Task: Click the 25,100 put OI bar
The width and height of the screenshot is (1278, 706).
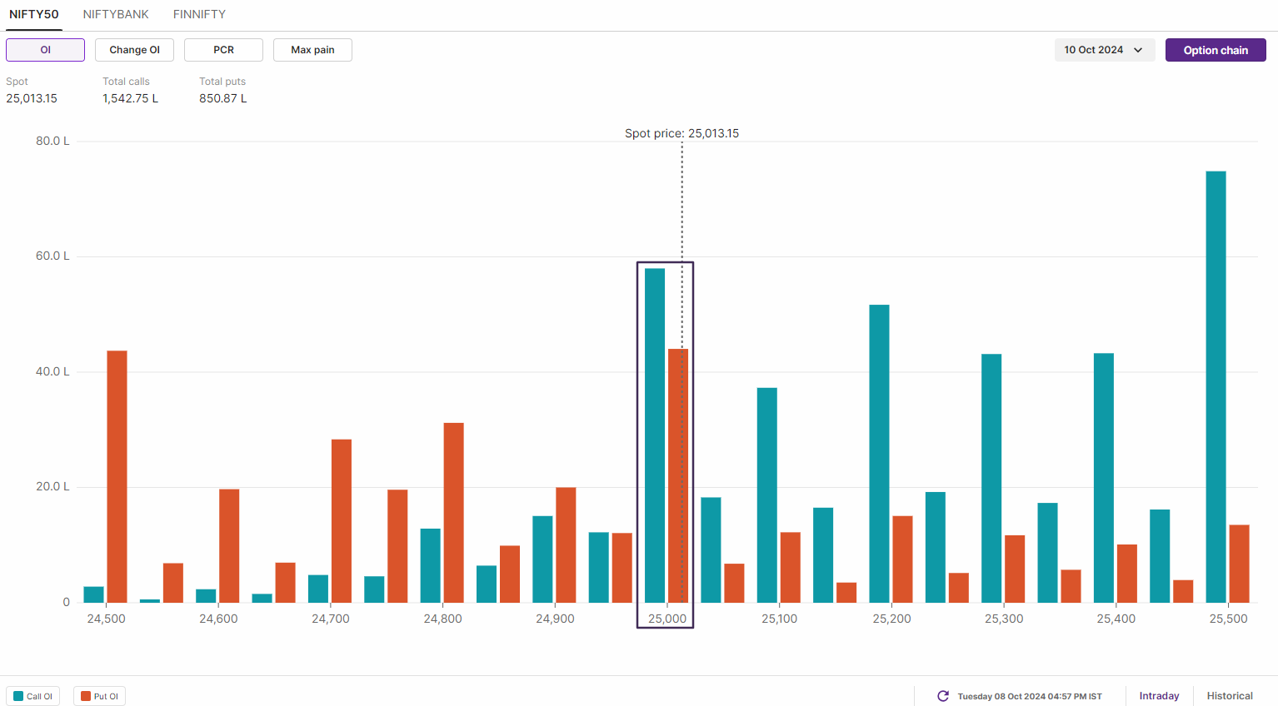Action: [791, 568]
